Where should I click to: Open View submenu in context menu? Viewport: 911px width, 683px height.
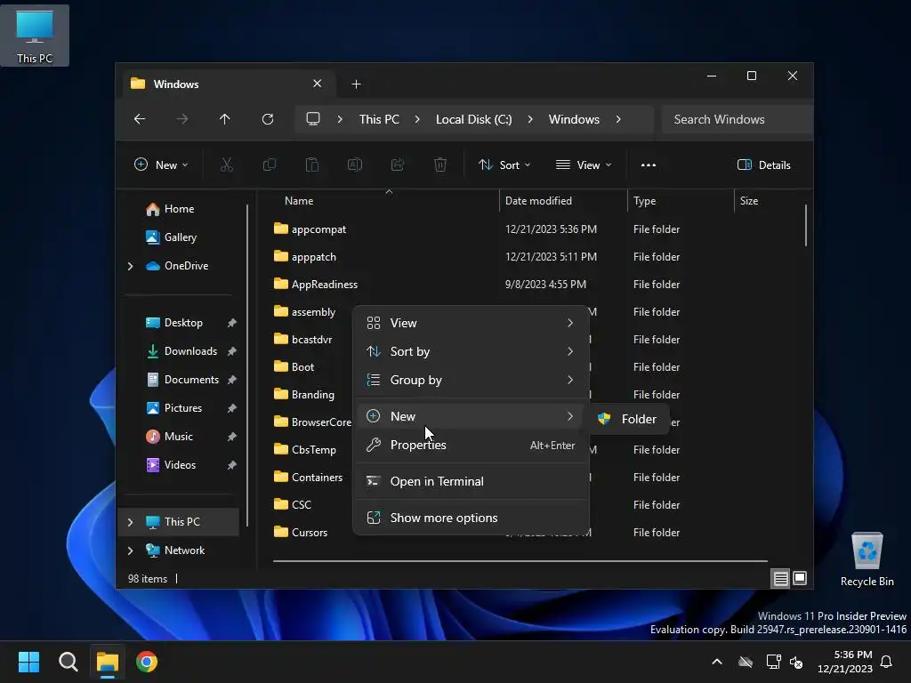click(x=471, y=323)
